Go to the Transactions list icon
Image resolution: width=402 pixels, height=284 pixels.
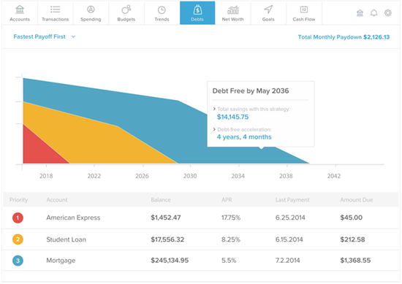(x=55, y=9)
